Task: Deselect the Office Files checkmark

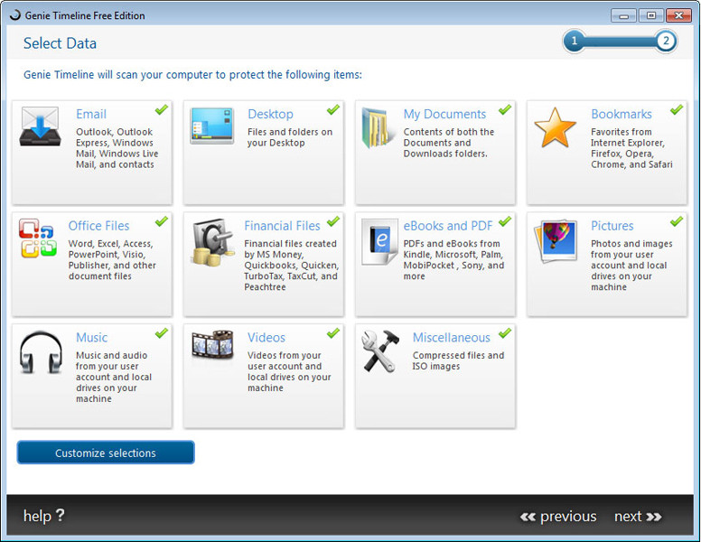Action: click(x=162, y=221)
